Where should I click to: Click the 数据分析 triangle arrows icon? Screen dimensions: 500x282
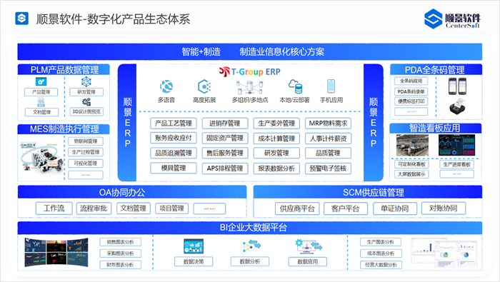pos(250,246)
